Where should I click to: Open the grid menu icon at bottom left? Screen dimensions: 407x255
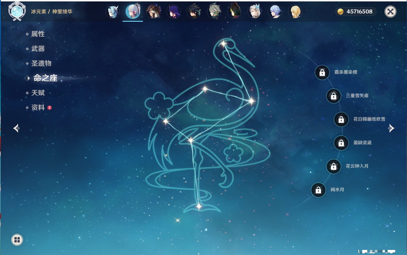(17, 240)
